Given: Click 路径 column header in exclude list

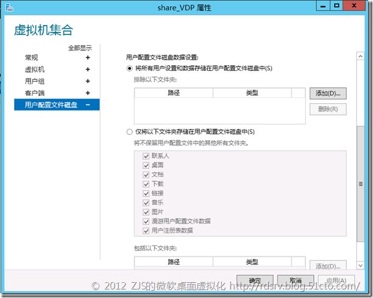Looking at the screenshot, I should pos(174,93).
